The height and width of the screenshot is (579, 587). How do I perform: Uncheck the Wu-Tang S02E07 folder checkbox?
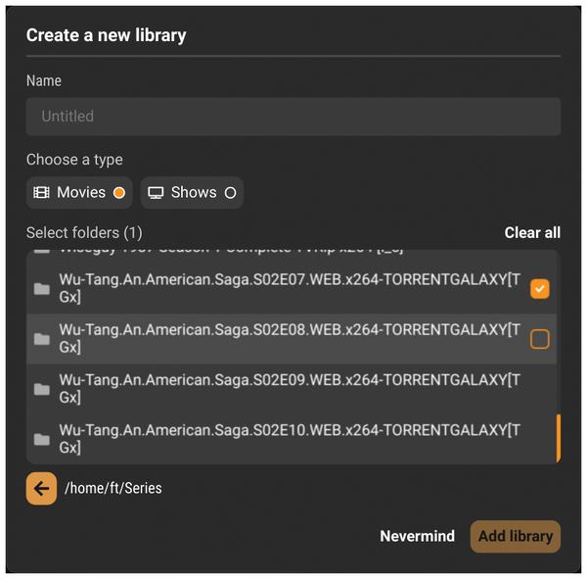[x=539, y=289]
